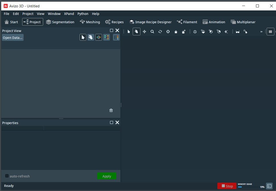Click the Open Data... button

(x=13, y=38)
